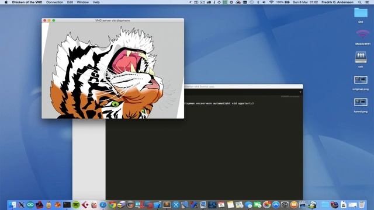Open Photos from the Dock
The width and height of the screenshot is (374, 210).
tap(266, 205)
